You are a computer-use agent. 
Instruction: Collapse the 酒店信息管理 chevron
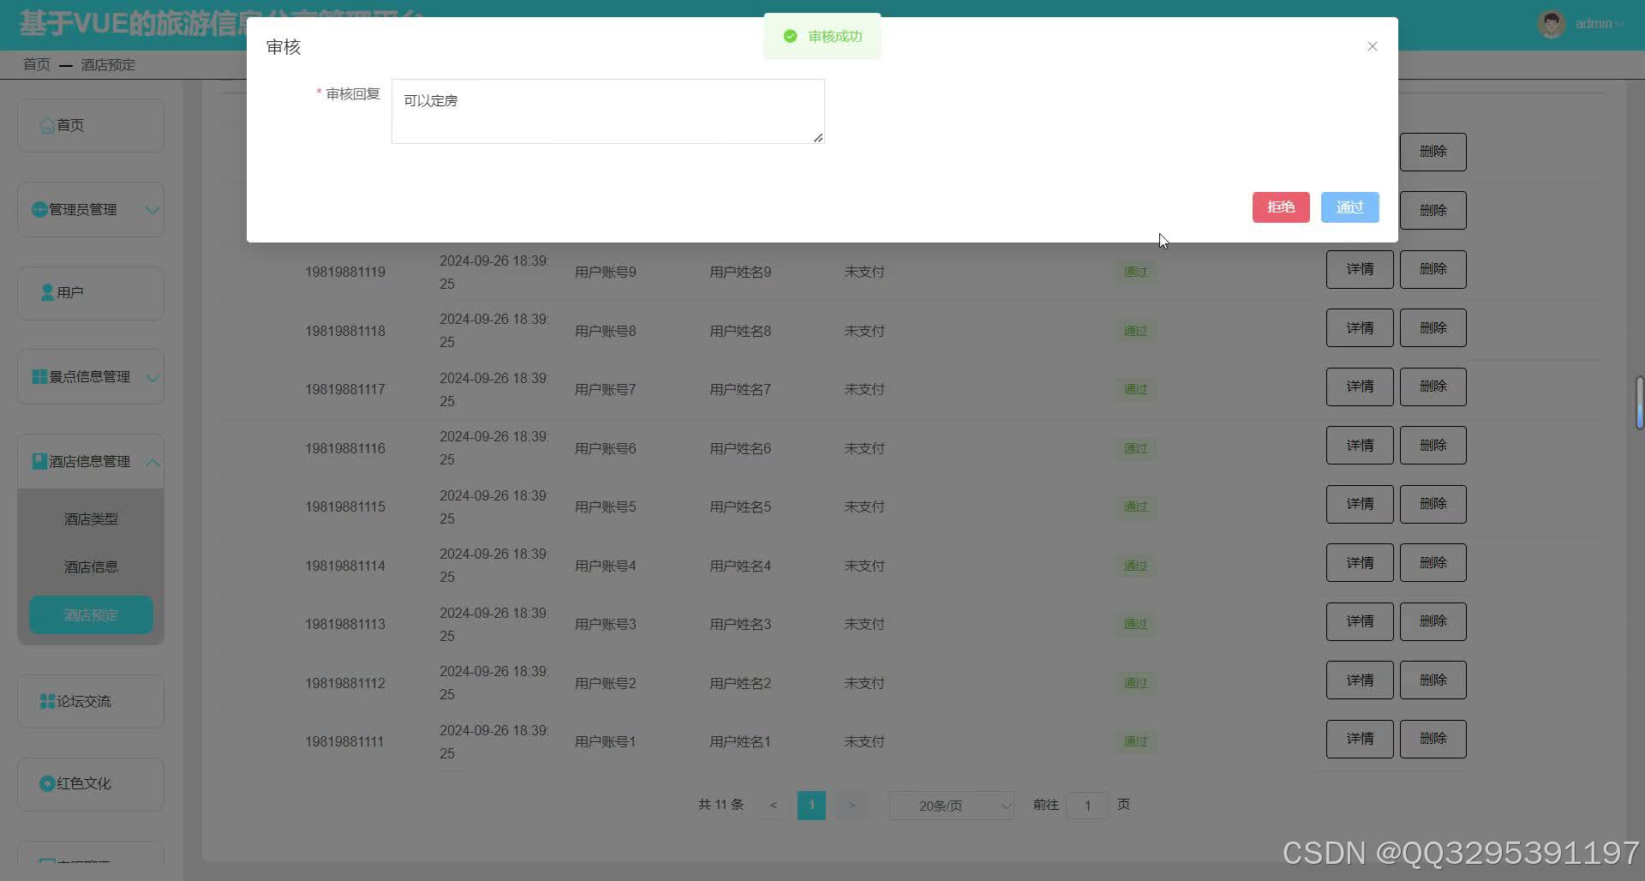point(153,462)
